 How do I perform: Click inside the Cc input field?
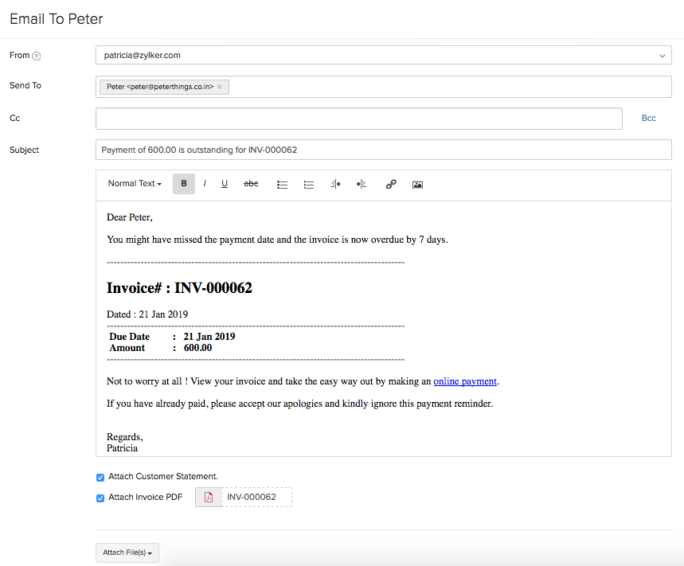pos(358,118)
